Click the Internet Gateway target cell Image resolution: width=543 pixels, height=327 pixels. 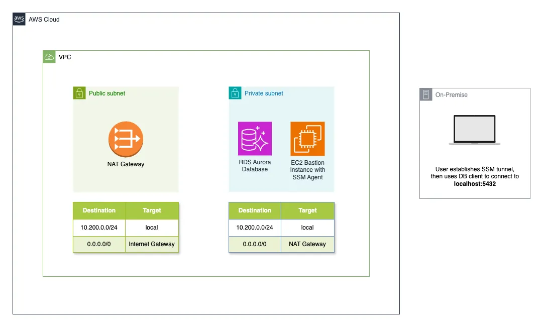(152, 244)
